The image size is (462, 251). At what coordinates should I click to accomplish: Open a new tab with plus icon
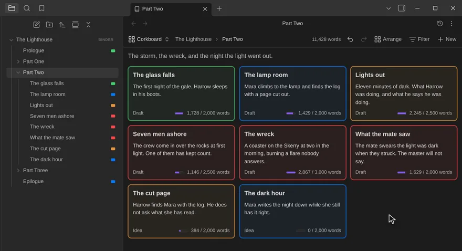(x=219, y=8)
